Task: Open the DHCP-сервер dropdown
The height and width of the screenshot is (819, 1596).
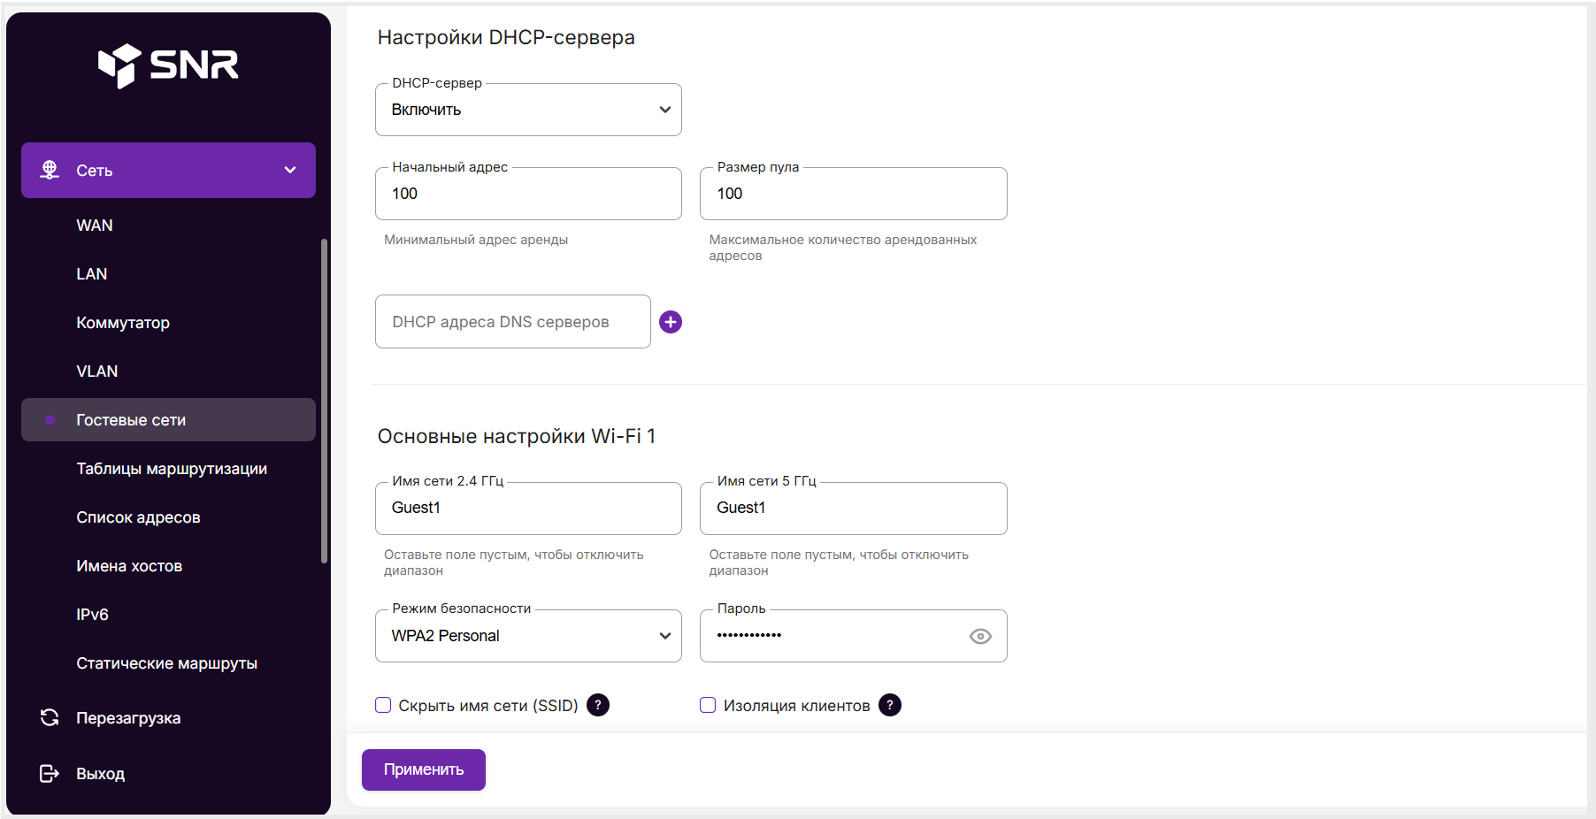Action: 528,110
